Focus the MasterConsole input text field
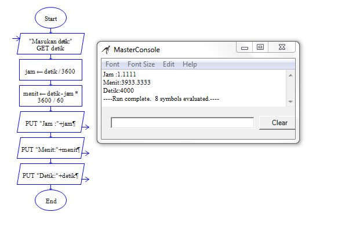Screen dimensions: 338x234 [x=183, y=123]
